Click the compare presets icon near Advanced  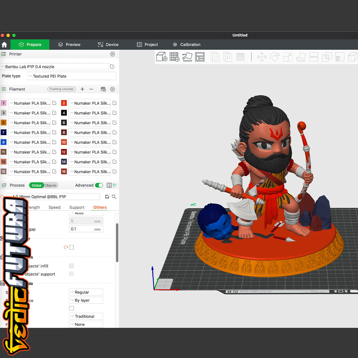115,185
